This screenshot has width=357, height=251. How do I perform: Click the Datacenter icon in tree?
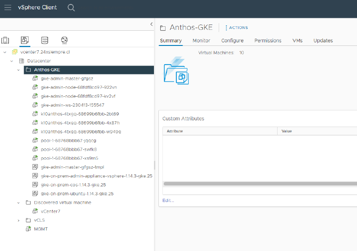21,61
